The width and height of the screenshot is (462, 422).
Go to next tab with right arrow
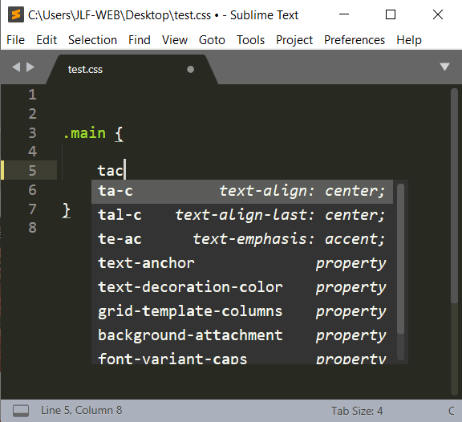click(x=30, y=67)
